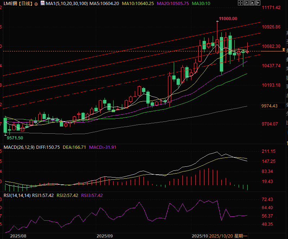Click the orange double-arrow price marker
This screenshot has height=239, width=288.
click(284, 50)
